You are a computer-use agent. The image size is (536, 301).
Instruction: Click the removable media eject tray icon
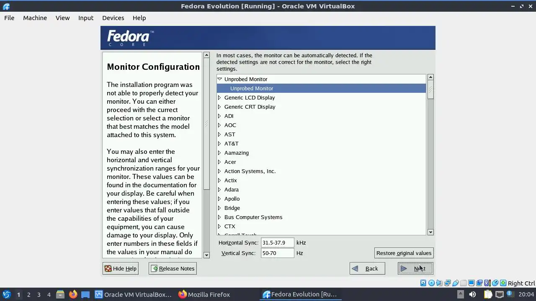(x=460, y=294)
